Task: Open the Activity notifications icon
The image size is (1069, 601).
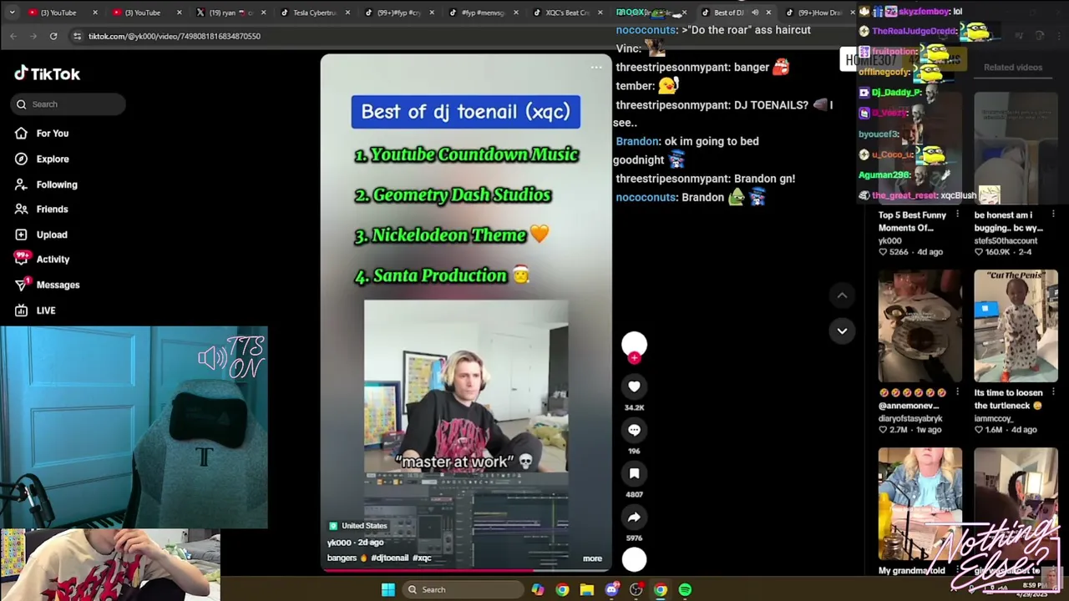Action: coord(21,259)
